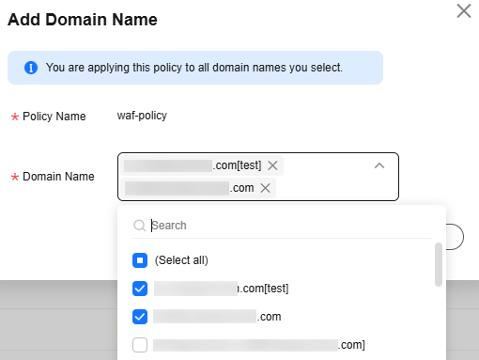This screenshot has height=360, width=479.
Task: Click the blue info icon in banner
Action: 31,68
